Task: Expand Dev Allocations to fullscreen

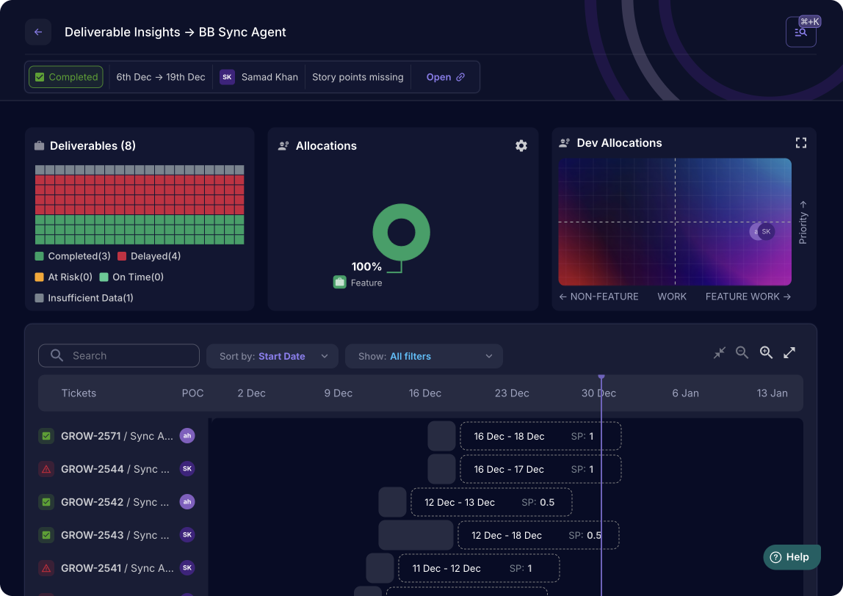Action: (x=801, y=143)
